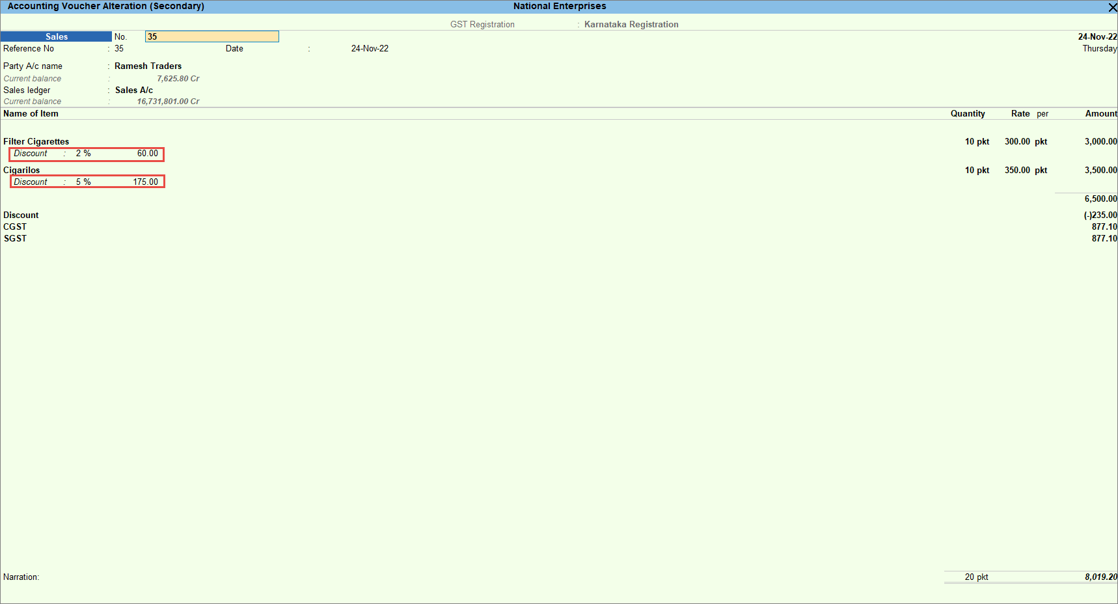Click the 5 % discount for Cigarilos
Image resolution: width=1118 pixels, height=604 pixels.
[x=83, y=182]
